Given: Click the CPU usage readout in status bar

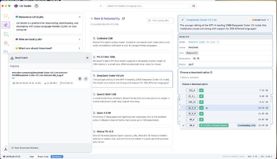Looking at the screenshot, I should [x=266, y=157].
